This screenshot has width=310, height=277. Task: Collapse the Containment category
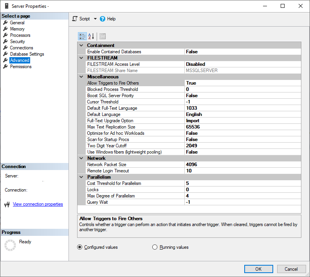coord(81,45)
